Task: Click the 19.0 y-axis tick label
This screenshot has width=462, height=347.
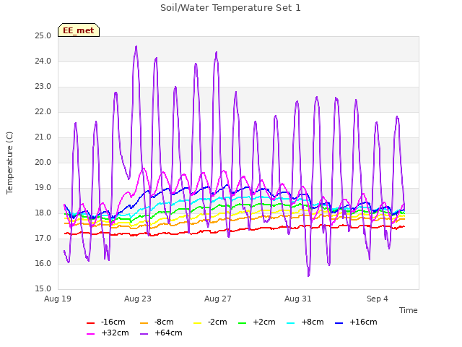Action: pyautogui.click(x=43, y=188)
